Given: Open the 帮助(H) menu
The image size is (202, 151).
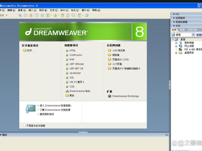Looking at the screenshot, I should coord(96,10).
